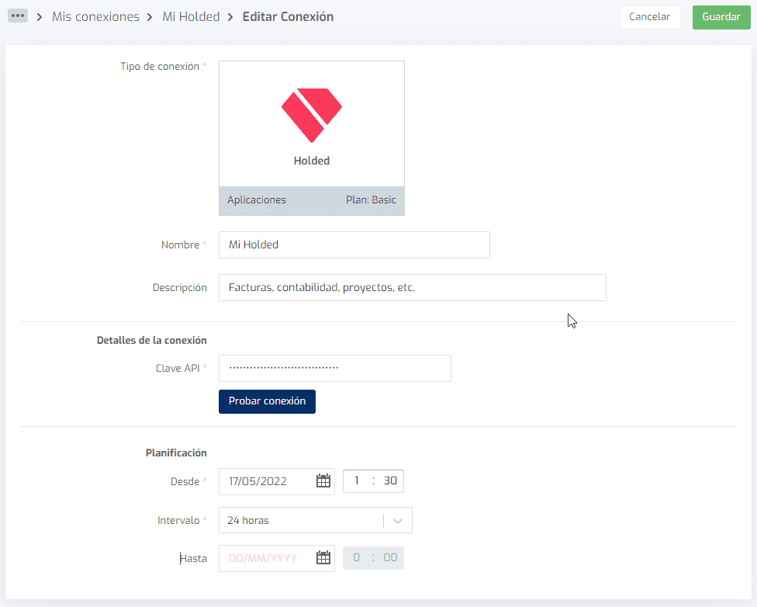This screenshot has width=757, height=607.
Task: Click the Aplicaciones category label
Action: 257,199
